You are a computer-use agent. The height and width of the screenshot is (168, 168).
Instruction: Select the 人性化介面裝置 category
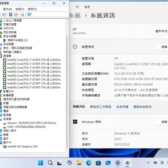click(x=12, y=20)
